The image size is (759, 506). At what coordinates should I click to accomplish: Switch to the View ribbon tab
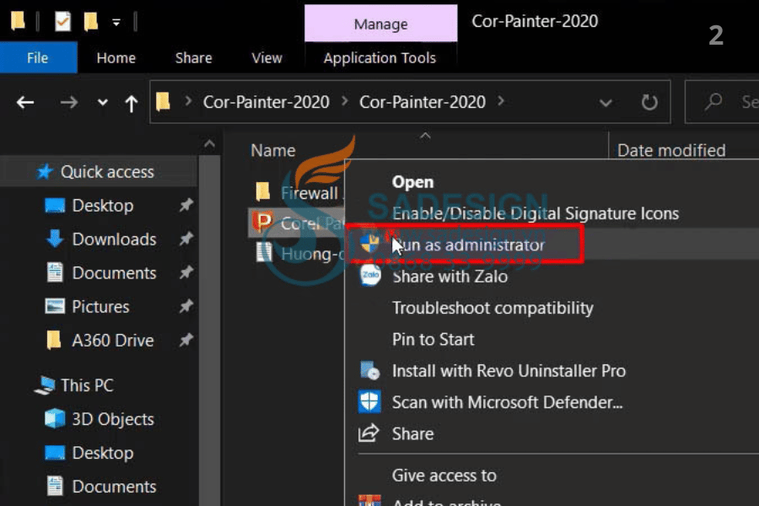coord(266,58)
